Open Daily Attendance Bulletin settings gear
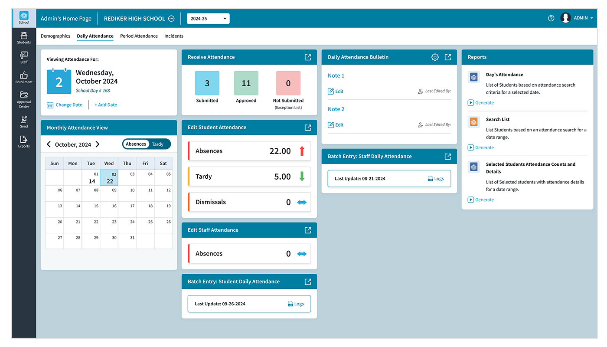Image resolution: width=607 pixels, height=347 pixels. coord(435,57)
